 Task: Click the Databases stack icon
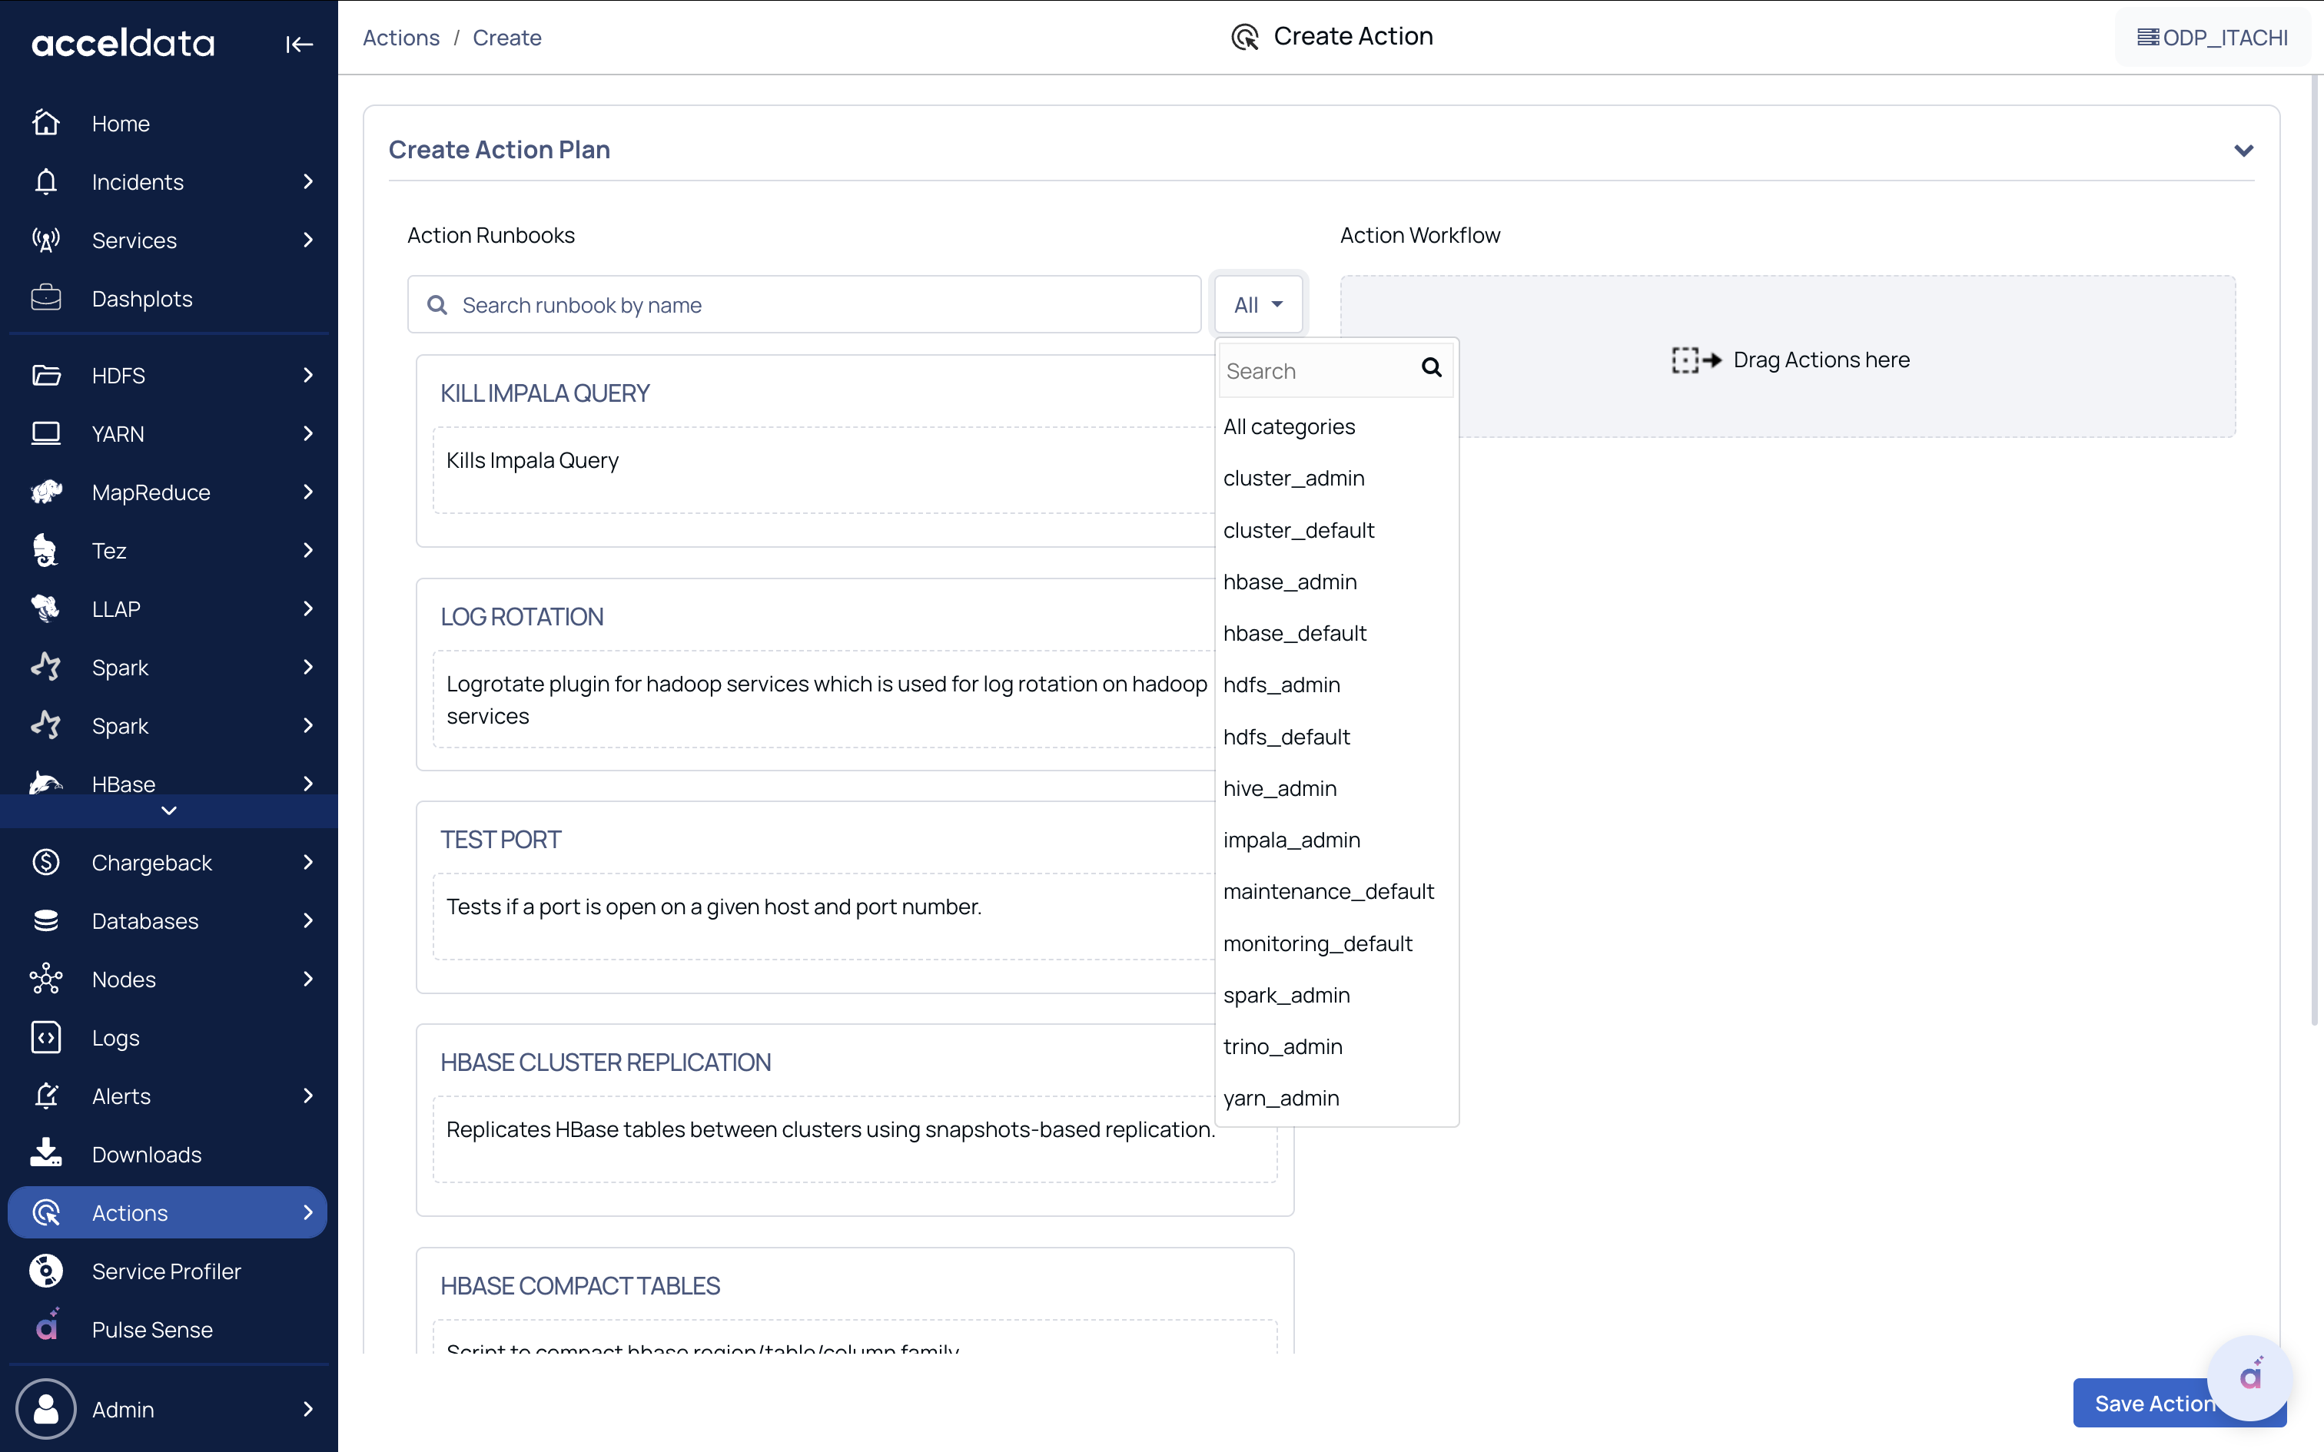tap(46, 921)
